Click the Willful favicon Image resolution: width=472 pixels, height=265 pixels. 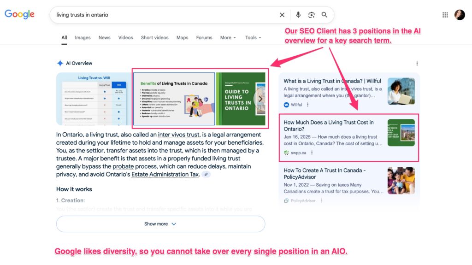[286, 105]
